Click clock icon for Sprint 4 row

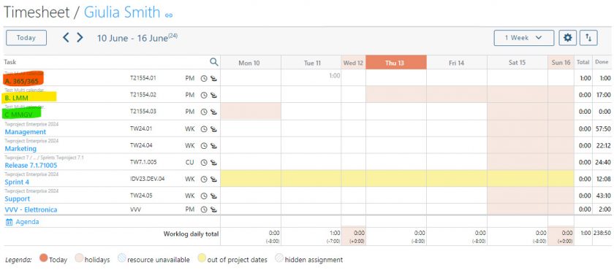(x=204, y=180)
